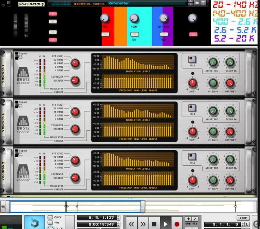The image size is (260, 229).
Task: Toggle the button under the VOL knob
Action: click(106, 34)
